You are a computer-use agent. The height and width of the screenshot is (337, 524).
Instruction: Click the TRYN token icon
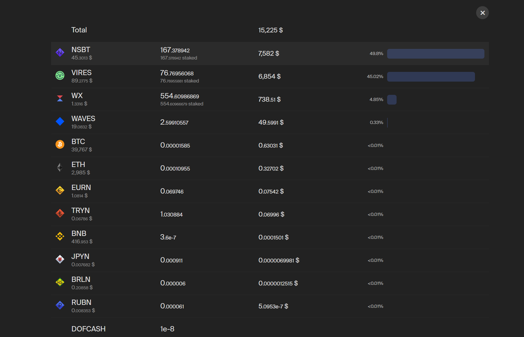(x=60, y=214)
